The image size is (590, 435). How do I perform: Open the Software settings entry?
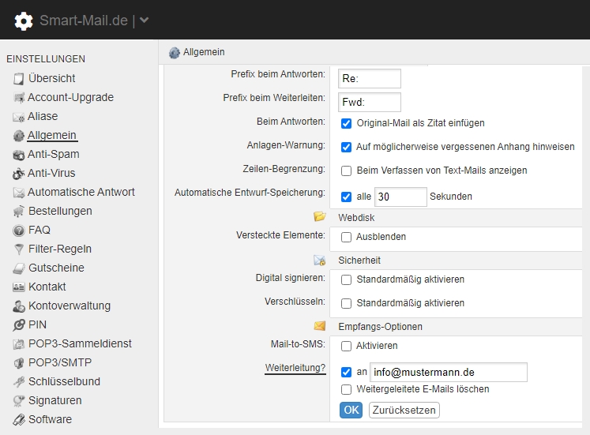pyautogui.click(x=50, y=419)
